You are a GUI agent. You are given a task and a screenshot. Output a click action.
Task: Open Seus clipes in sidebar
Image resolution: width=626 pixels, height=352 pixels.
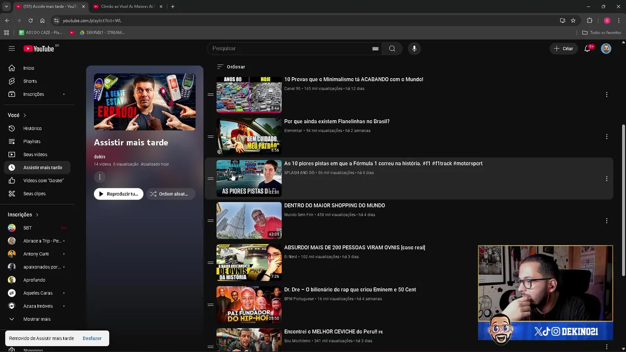[37, 194]
